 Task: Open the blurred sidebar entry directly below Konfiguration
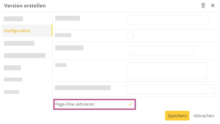tap(19, 43)
